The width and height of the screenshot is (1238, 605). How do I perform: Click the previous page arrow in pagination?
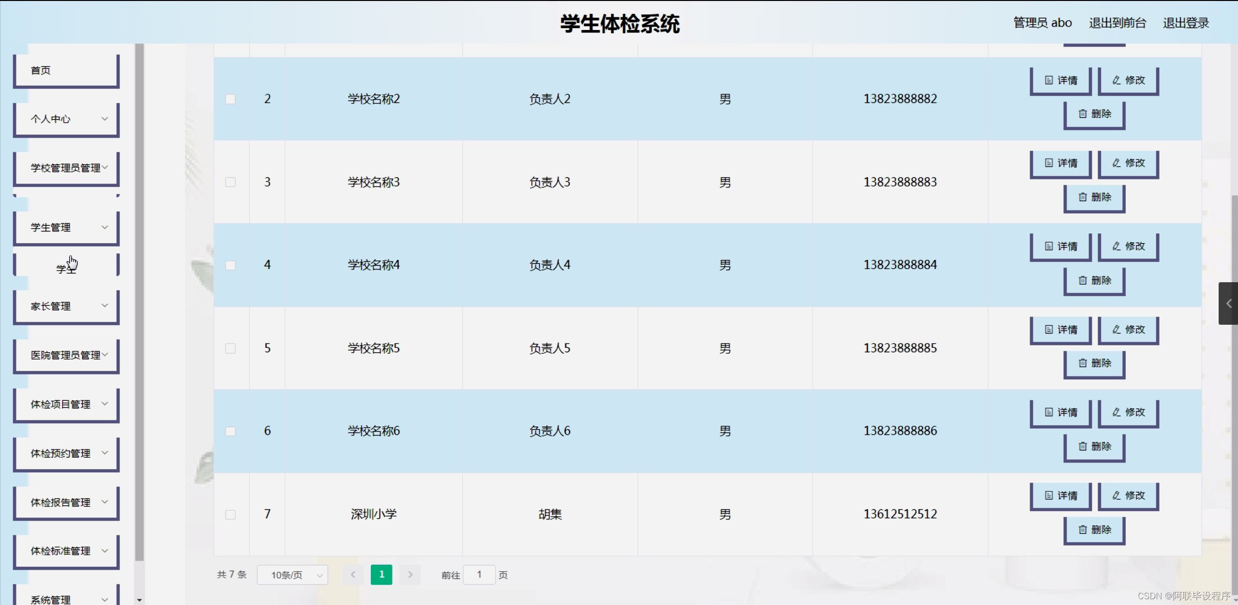click(x=353, y=575)
